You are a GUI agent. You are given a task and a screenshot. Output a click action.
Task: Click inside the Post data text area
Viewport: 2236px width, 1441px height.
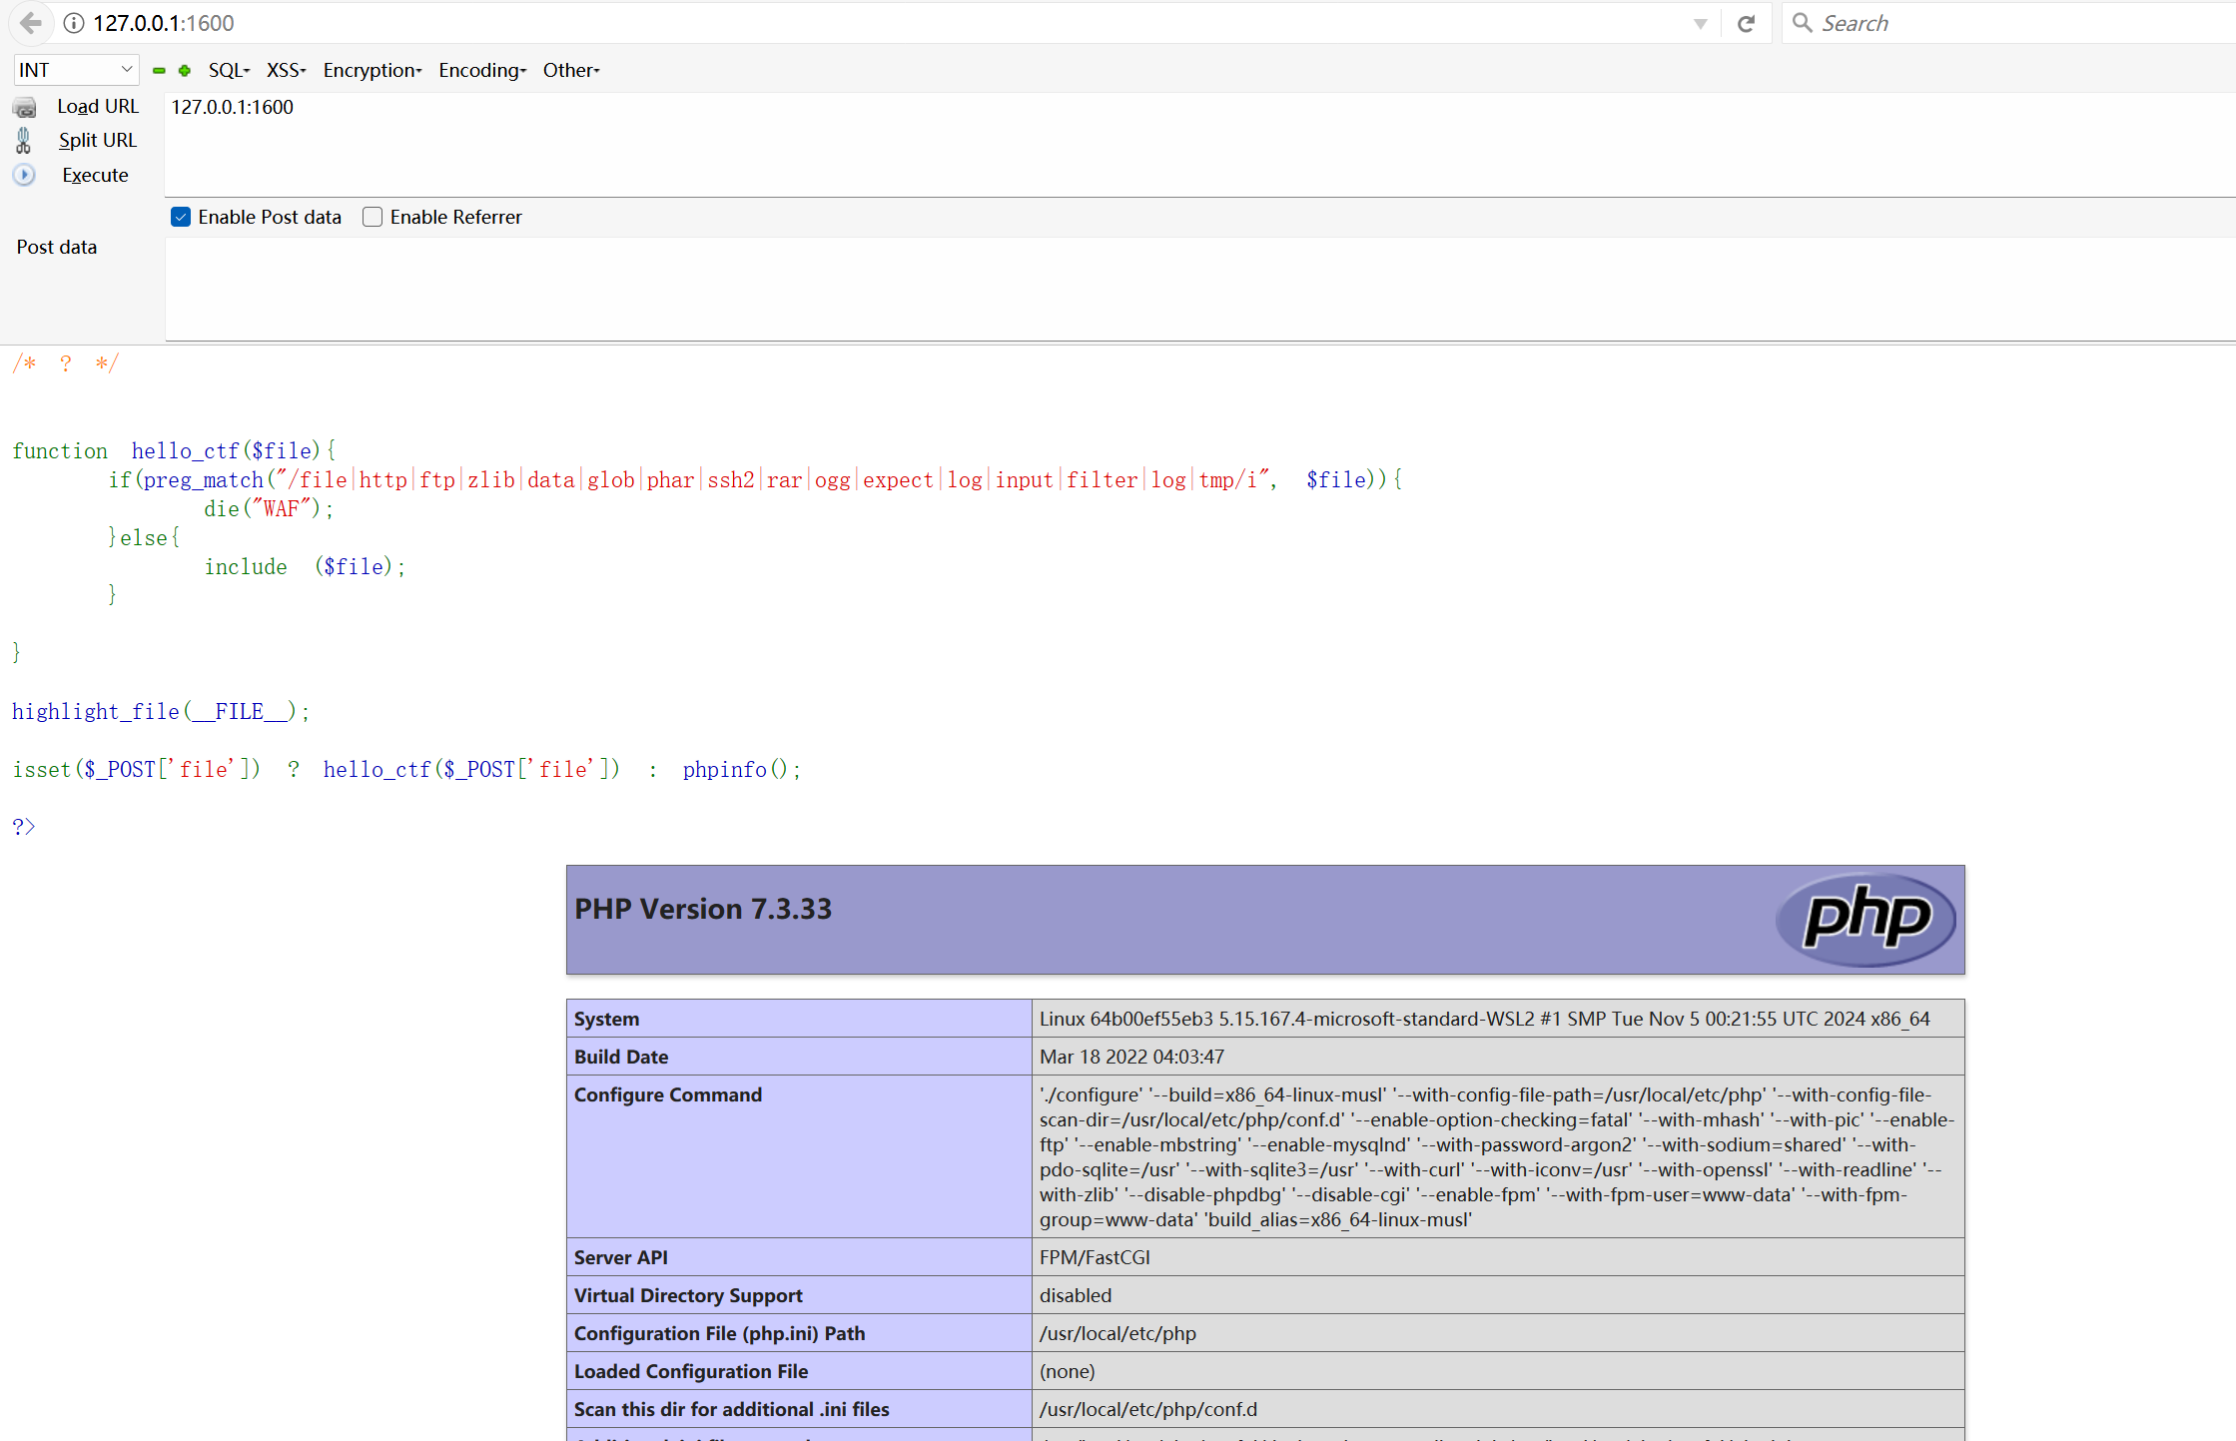(1198, 289)
